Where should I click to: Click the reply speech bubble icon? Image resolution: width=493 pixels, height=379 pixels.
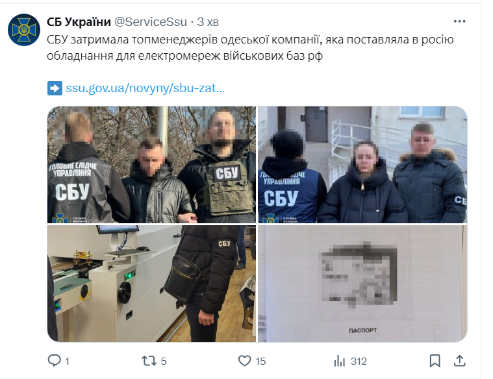(x=54, y=360)
